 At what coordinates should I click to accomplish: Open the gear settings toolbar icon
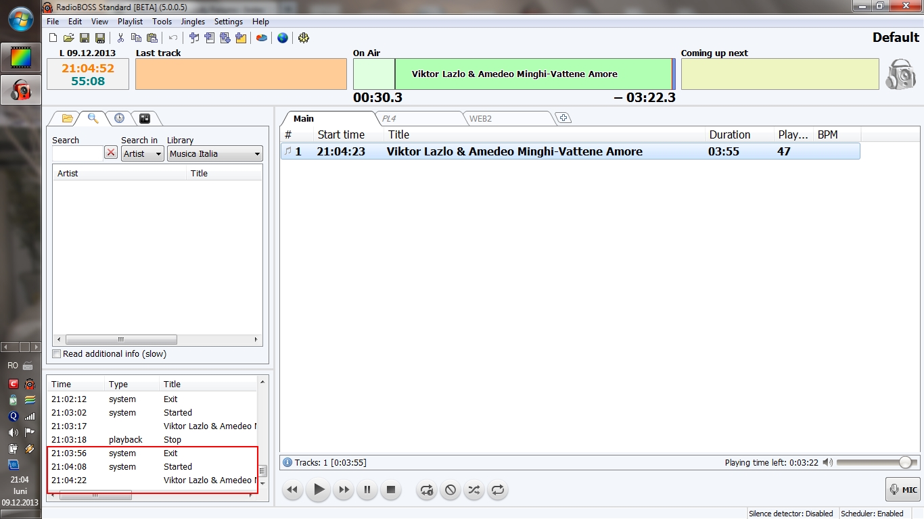pyautogui.click(x=304, y=38)
